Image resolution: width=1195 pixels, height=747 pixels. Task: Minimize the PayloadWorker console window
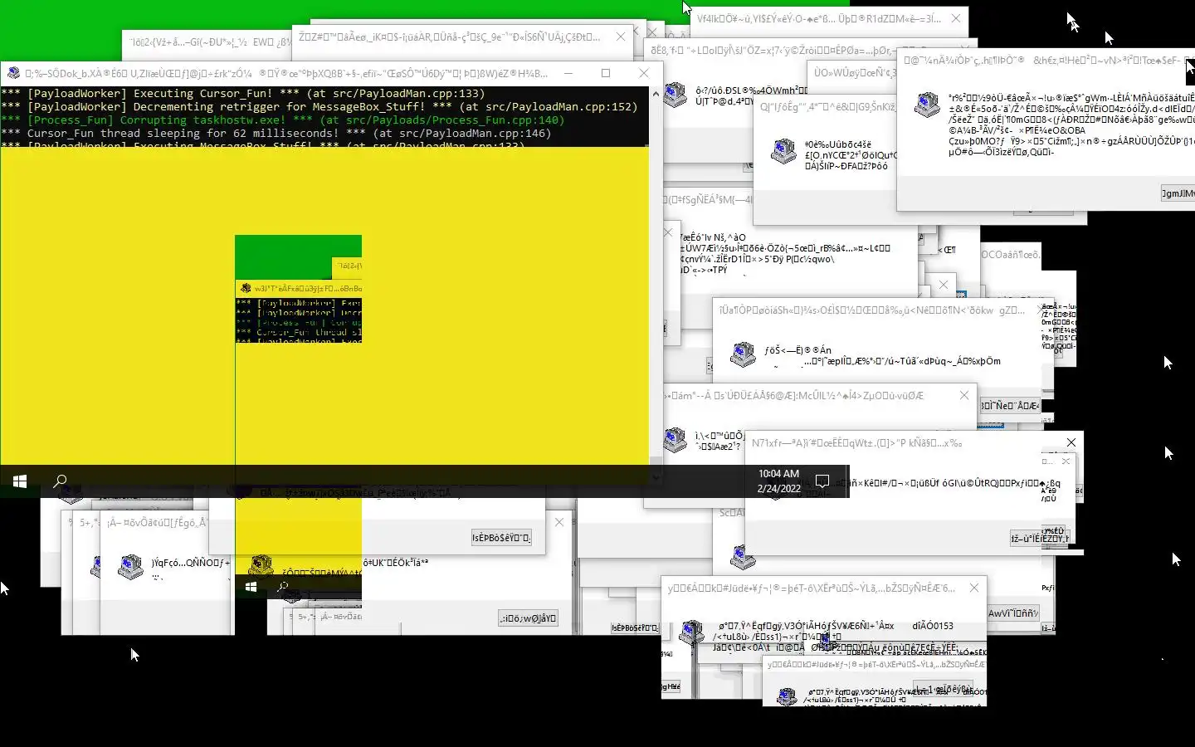click(568, 73)
